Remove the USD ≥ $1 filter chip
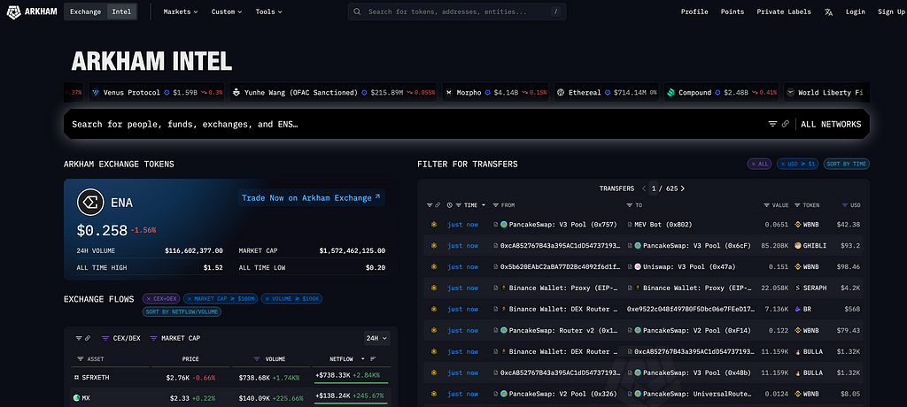The image size is (907, 407). [x=798, y=165]
